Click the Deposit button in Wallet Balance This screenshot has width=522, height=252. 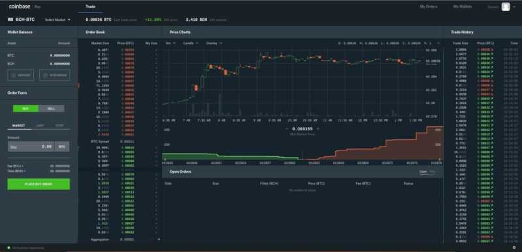point(22,75)
